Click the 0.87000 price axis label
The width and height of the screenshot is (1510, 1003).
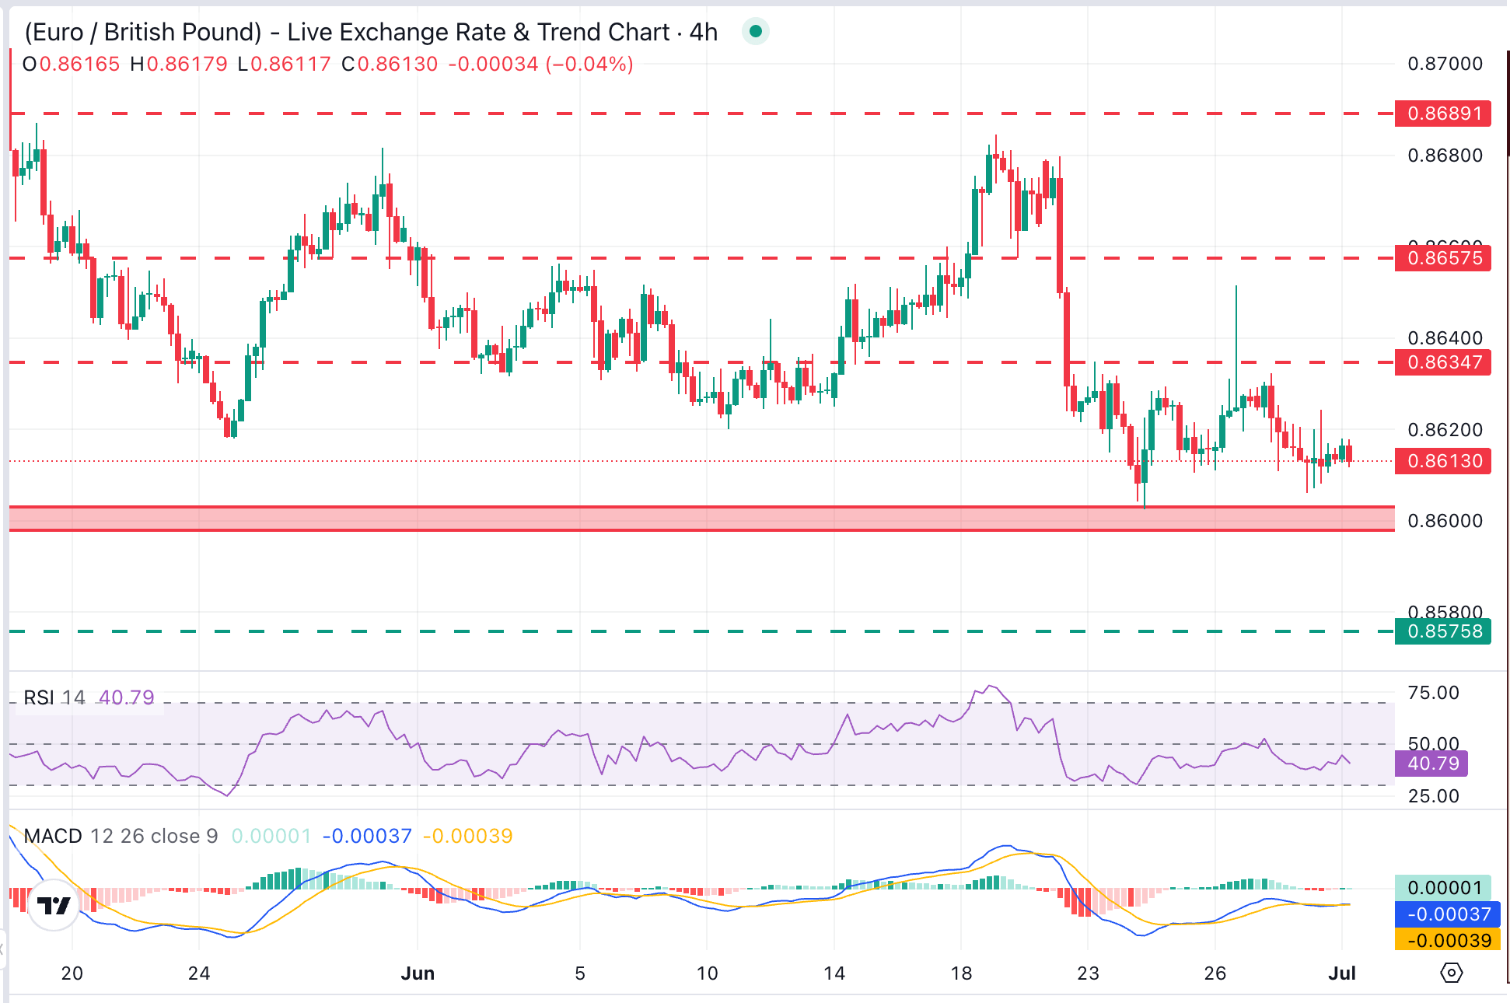point(1445,64)
